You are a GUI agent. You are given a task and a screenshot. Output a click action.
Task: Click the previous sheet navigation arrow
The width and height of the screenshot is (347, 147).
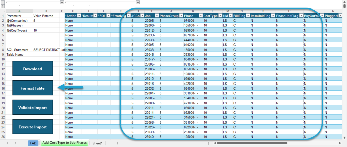click(8, 143)
